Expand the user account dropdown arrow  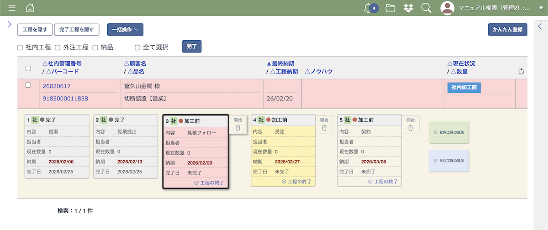tap(541, 8)
